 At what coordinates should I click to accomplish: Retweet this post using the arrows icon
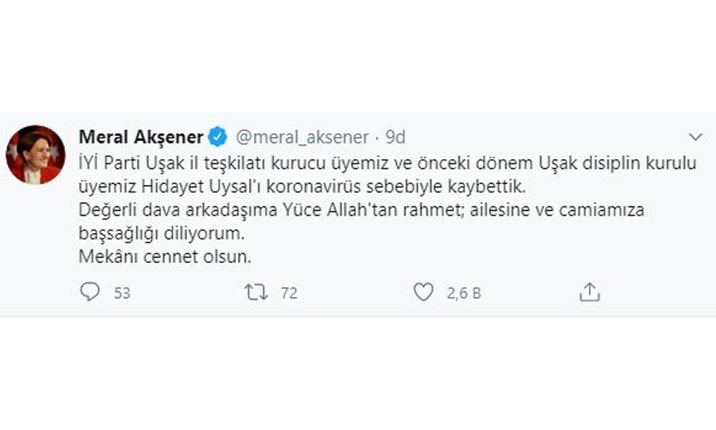(255, 292)
